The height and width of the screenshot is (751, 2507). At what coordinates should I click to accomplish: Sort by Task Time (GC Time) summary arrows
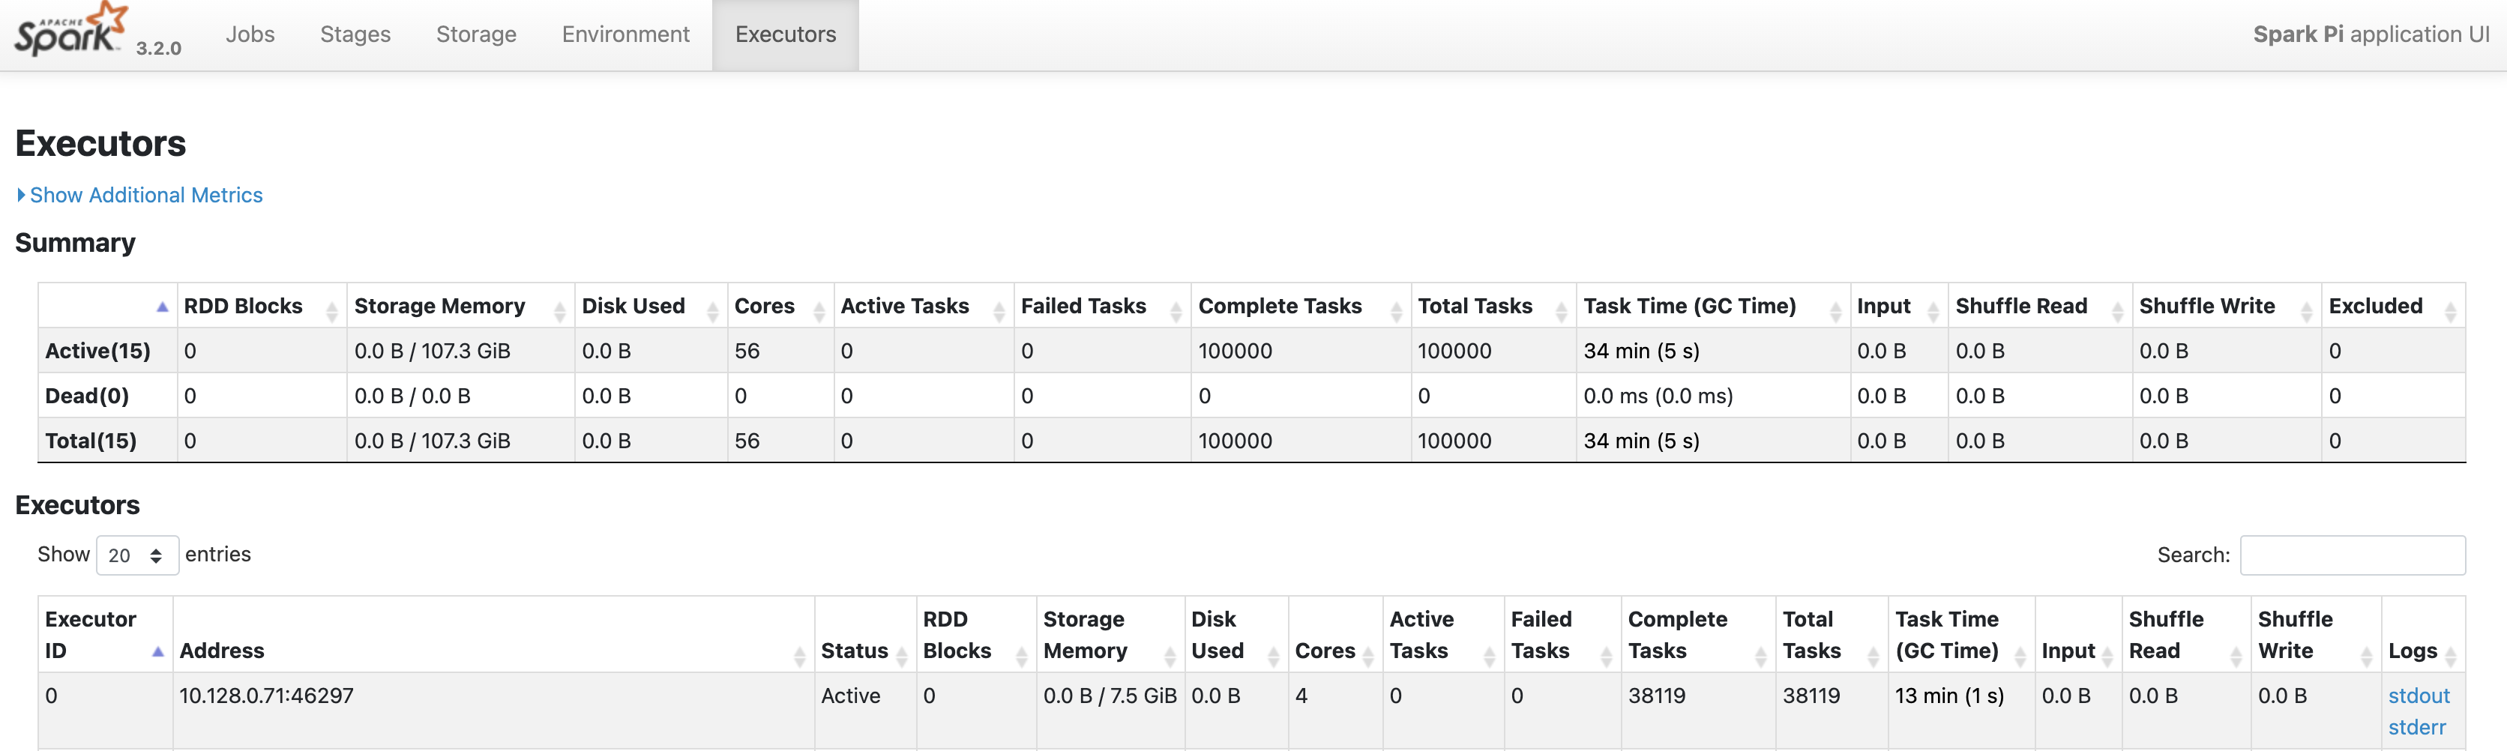pyautogui.click(x=1835, y=311)
